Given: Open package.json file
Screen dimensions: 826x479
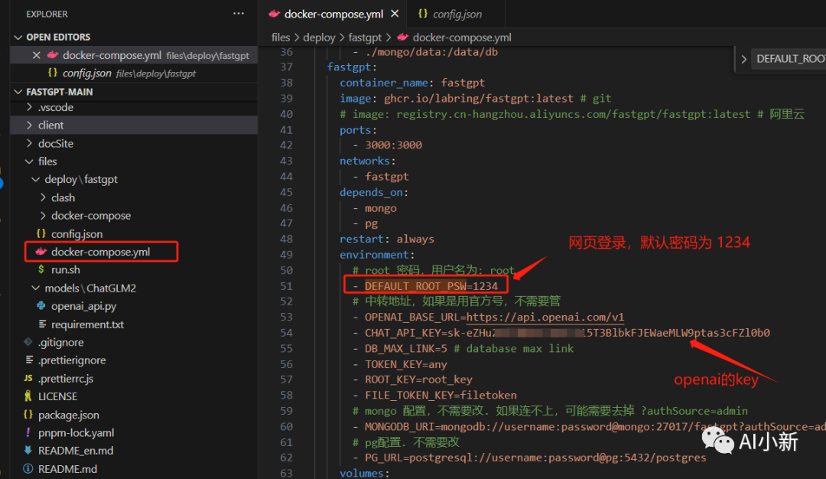Looking at the screenshot, I should 69,415.
